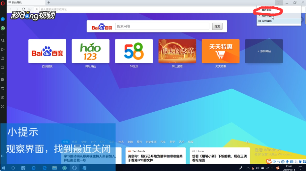Open File Explorer from taskbar
The width and height of the screenshot is (306, 171).
(54, 168)
